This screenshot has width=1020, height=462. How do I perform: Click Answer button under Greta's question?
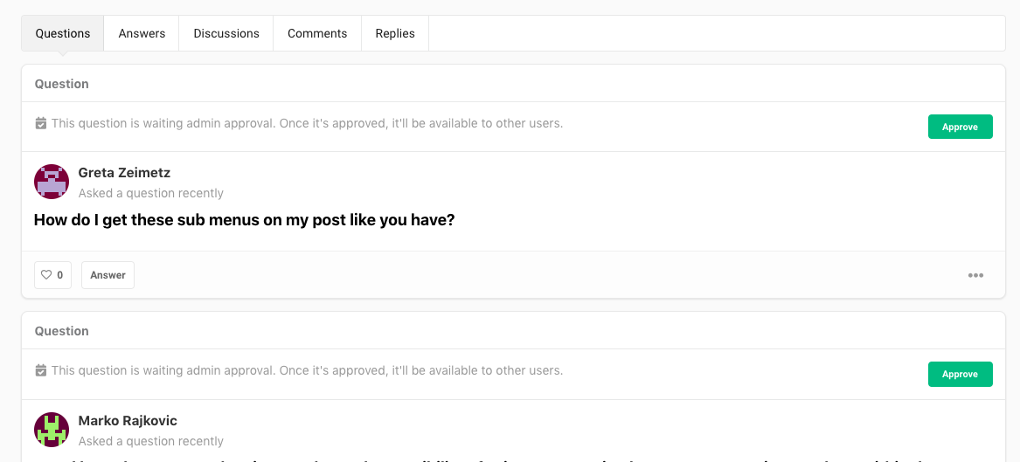coord(108,275)
